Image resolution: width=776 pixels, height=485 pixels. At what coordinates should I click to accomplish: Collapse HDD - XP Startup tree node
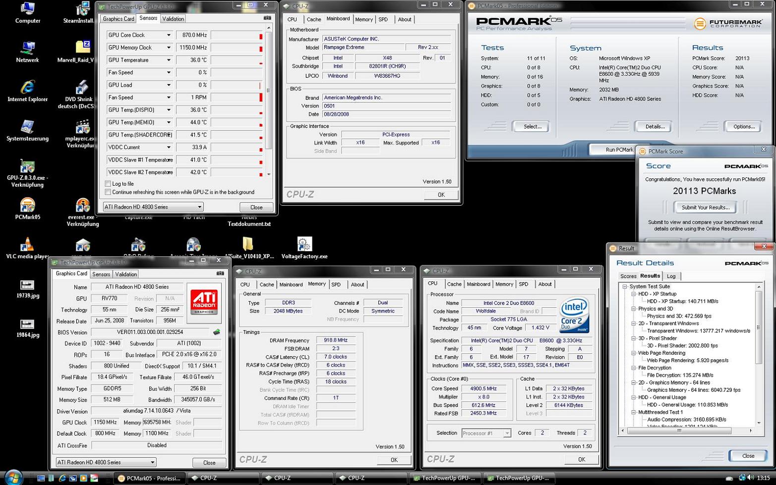[x=634, y=294]
